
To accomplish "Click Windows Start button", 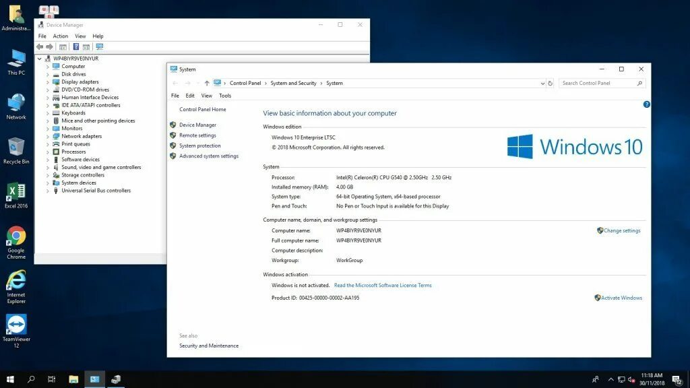I will pos(10,379).
